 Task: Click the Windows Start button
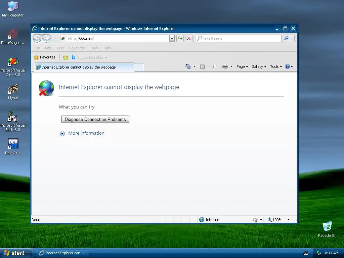(16, 253)
